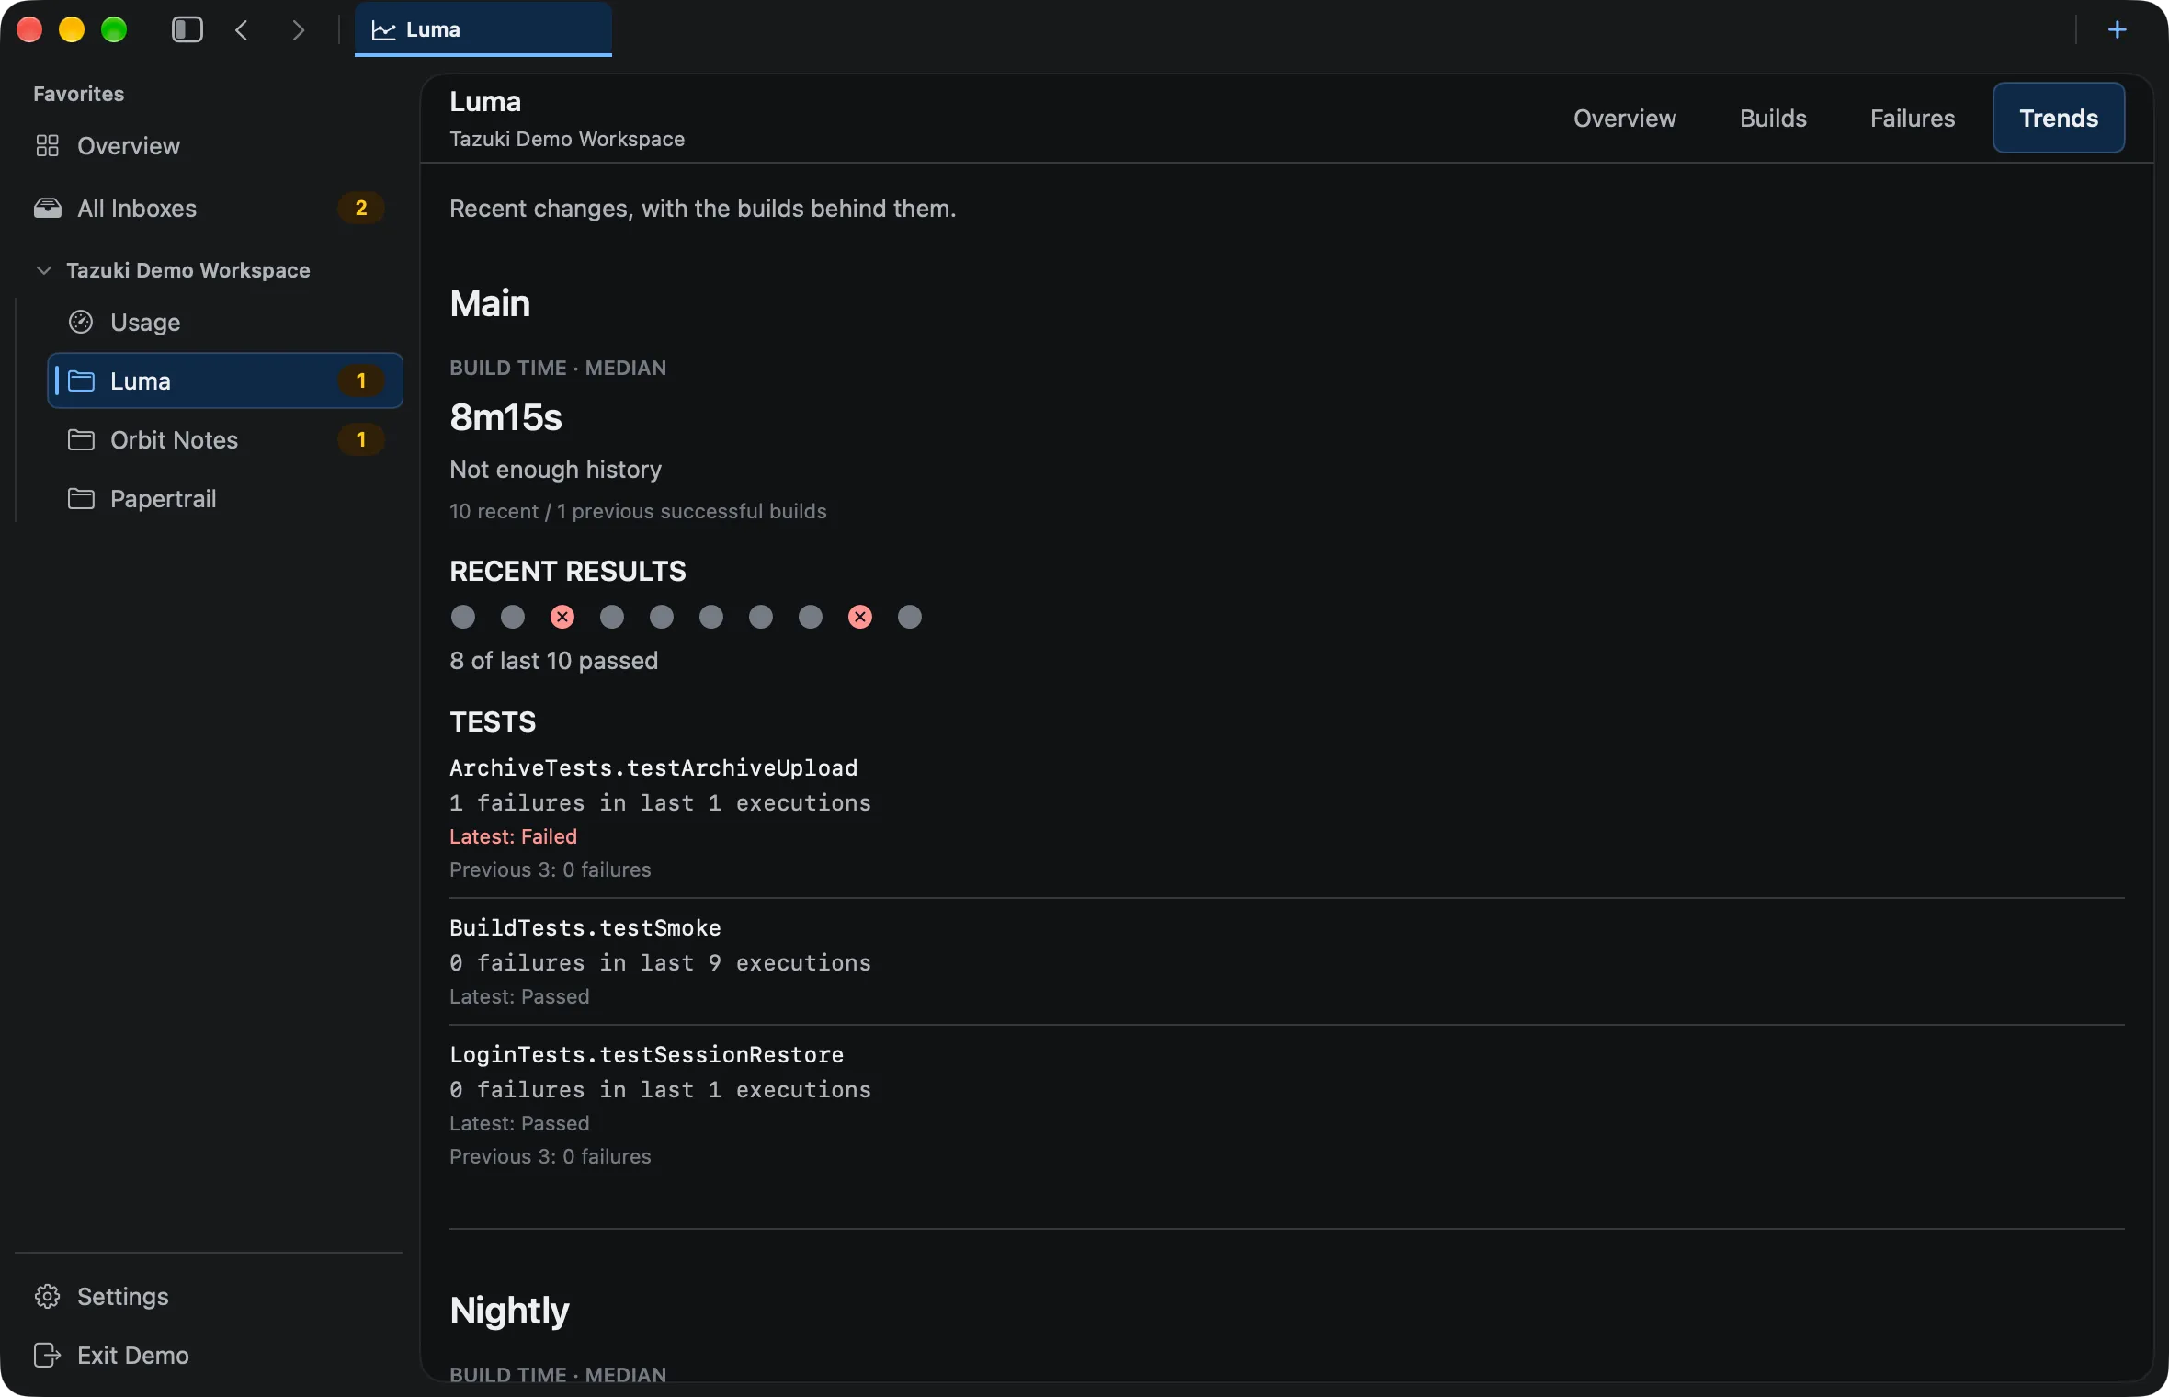Click "10 recent / 1 previous successful builds"

click(x=638, y=512)
